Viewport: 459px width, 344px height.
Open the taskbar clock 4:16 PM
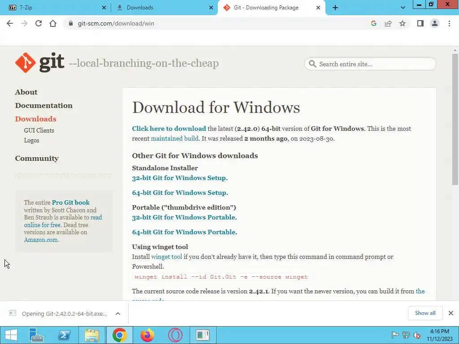coord(439,335)
